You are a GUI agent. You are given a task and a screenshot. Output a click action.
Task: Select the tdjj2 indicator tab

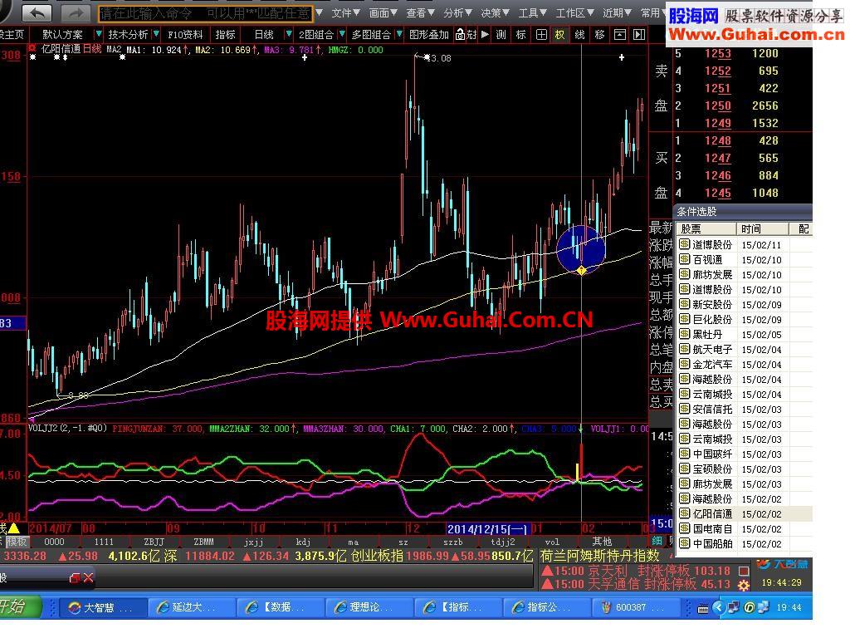[502, 542]
